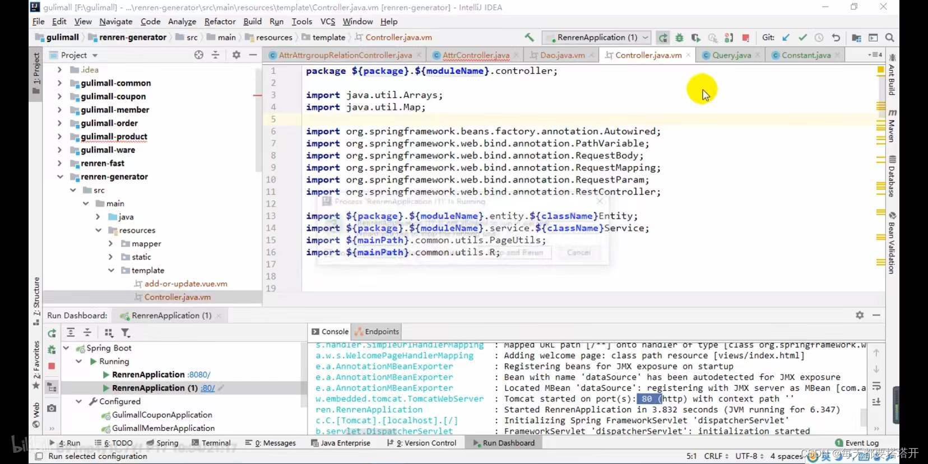Open the :80/ link for RenrenApplication (1)
Image resolution: width=928 pixels, height=464 pixels.
coord(208,388)
